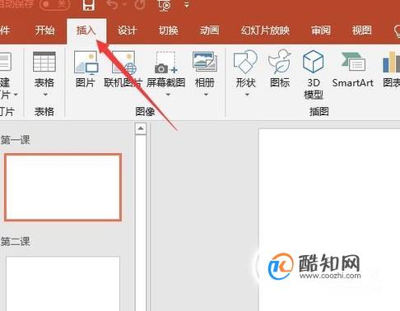The image size is (400, 311).
Task: Start slideshow from beginning icon in title bar
Action: coord(165,6)
